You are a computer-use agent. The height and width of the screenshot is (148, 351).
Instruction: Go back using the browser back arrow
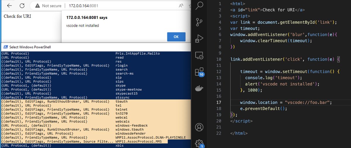coord(9,6)
